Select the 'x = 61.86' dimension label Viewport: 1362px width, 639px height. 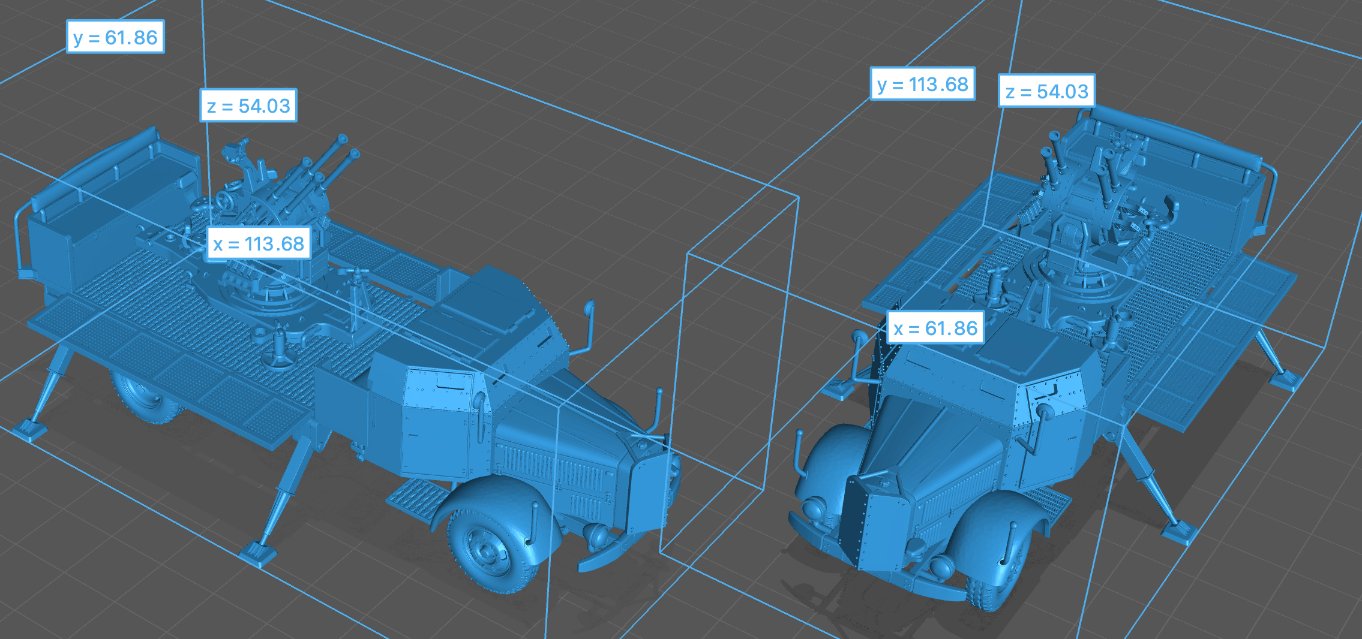coord(935,328)
